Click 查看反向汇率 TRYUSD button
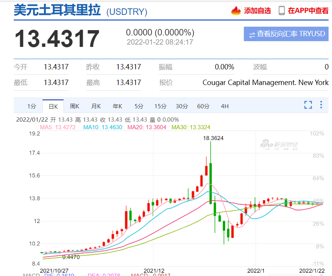This screenshot has width=332, height=276. (286, 34)
